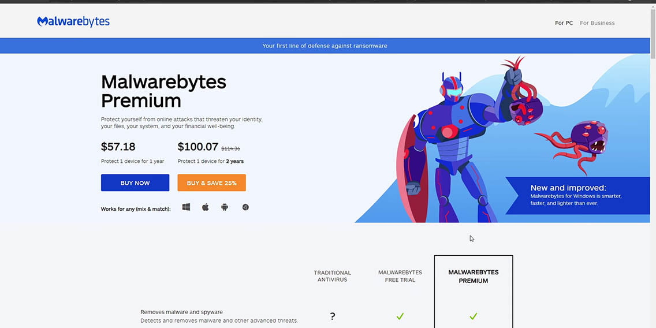Click the green checkmark under Malwarebytes Free Trial

pyautogui.click(x=400, y=316)
